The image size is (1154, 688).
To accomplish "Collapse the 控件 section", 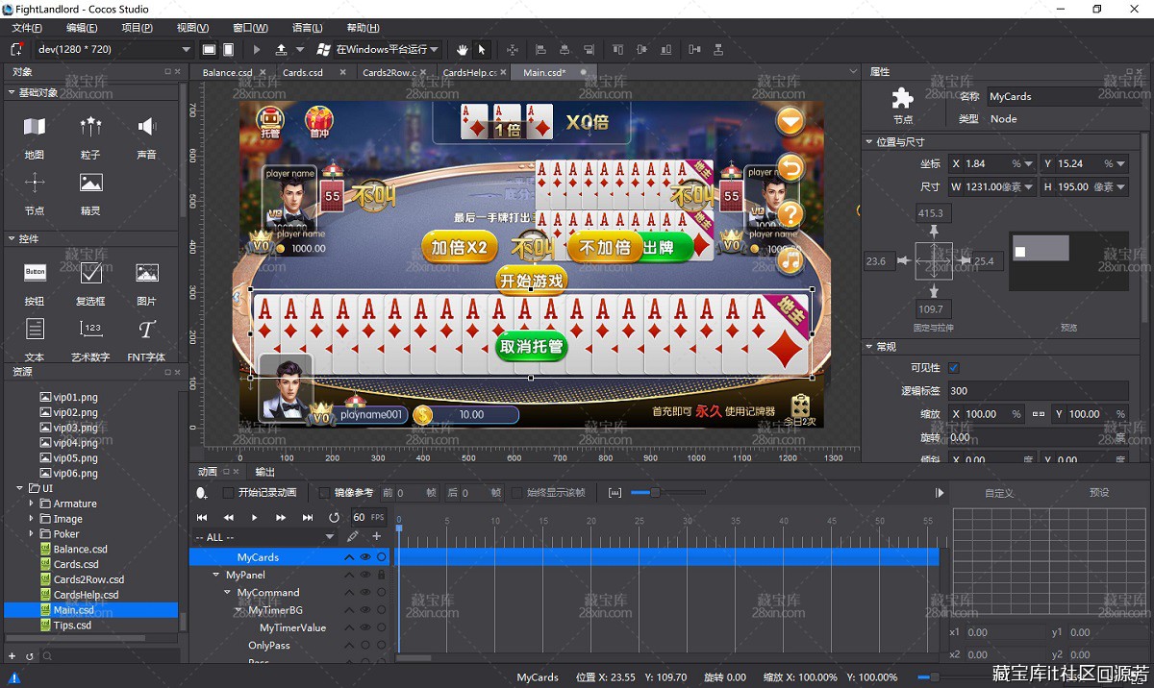I will [x=13, y=238].
